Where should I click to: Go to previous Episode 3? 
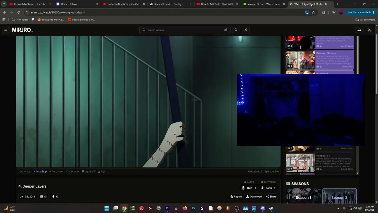click(x=255, y=172)
